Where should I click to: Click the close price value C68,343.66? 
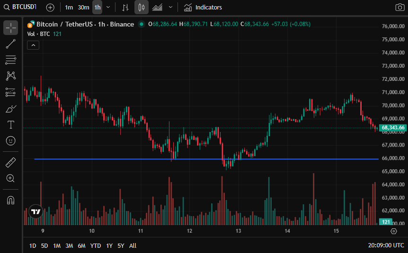(x=255, y=24)
